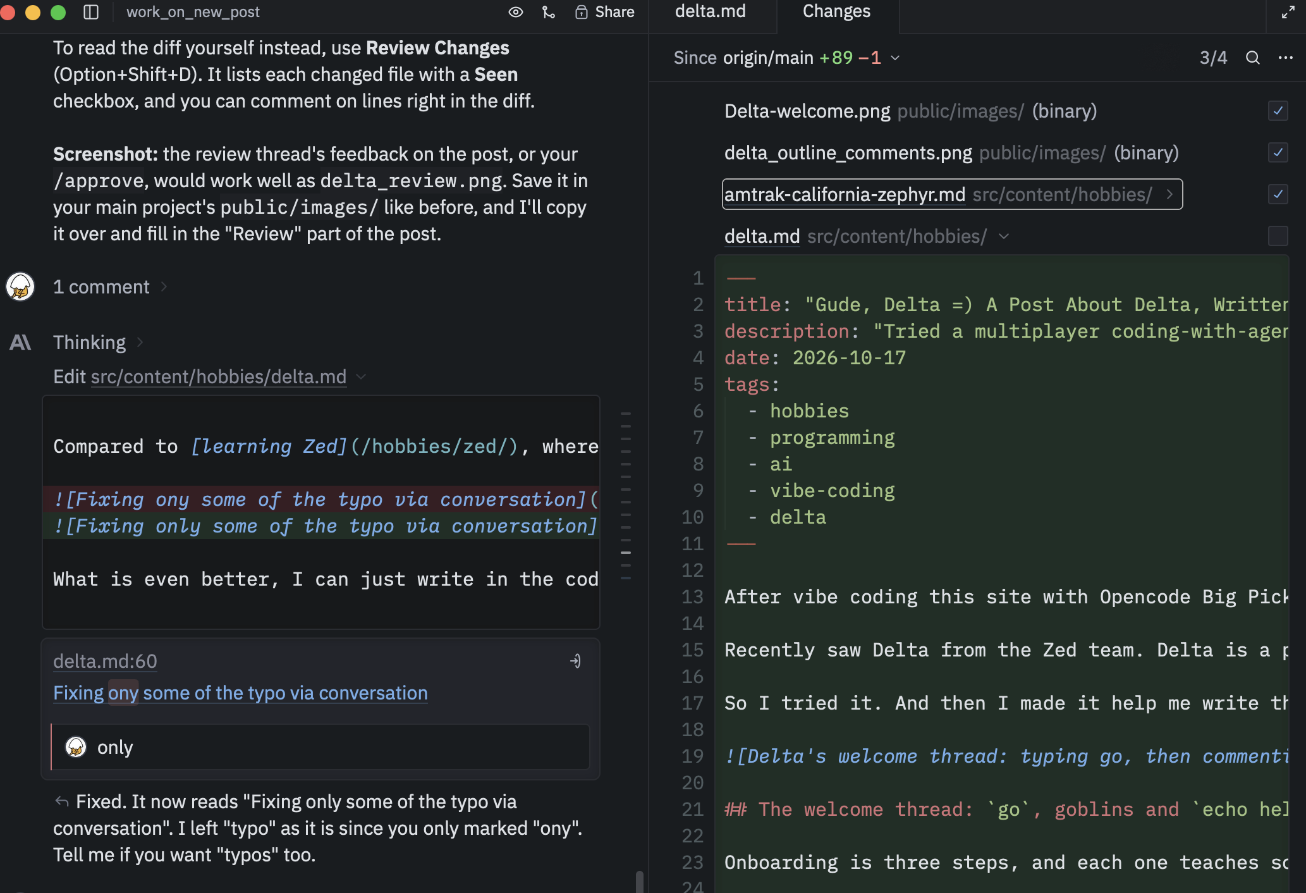Click the quoted line Fixing ony some link
1306x893 pixels.
tap(240, 693)
